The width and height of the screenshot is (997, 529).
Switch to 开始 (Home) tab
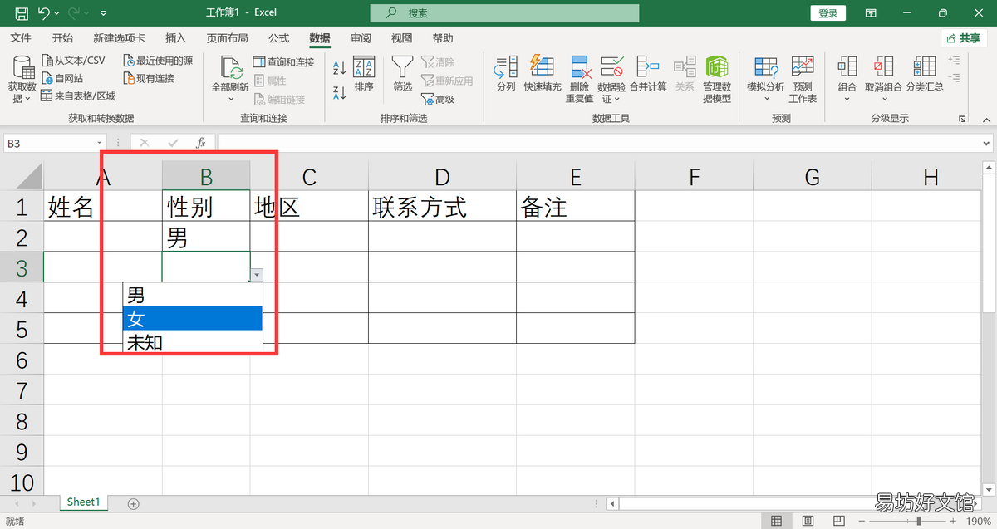(62, 38)
